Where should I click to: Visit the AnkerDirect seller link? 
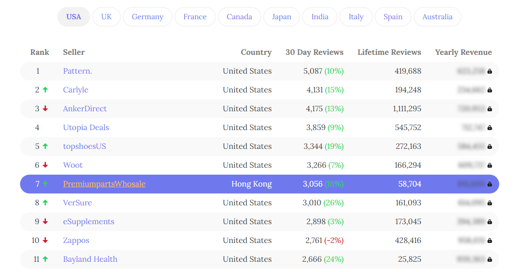(85, 109)
